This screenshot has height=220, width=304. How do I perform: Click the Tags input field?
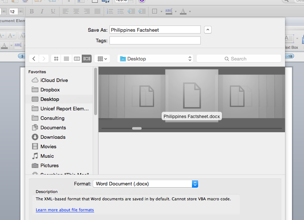[x=155, y=40]
